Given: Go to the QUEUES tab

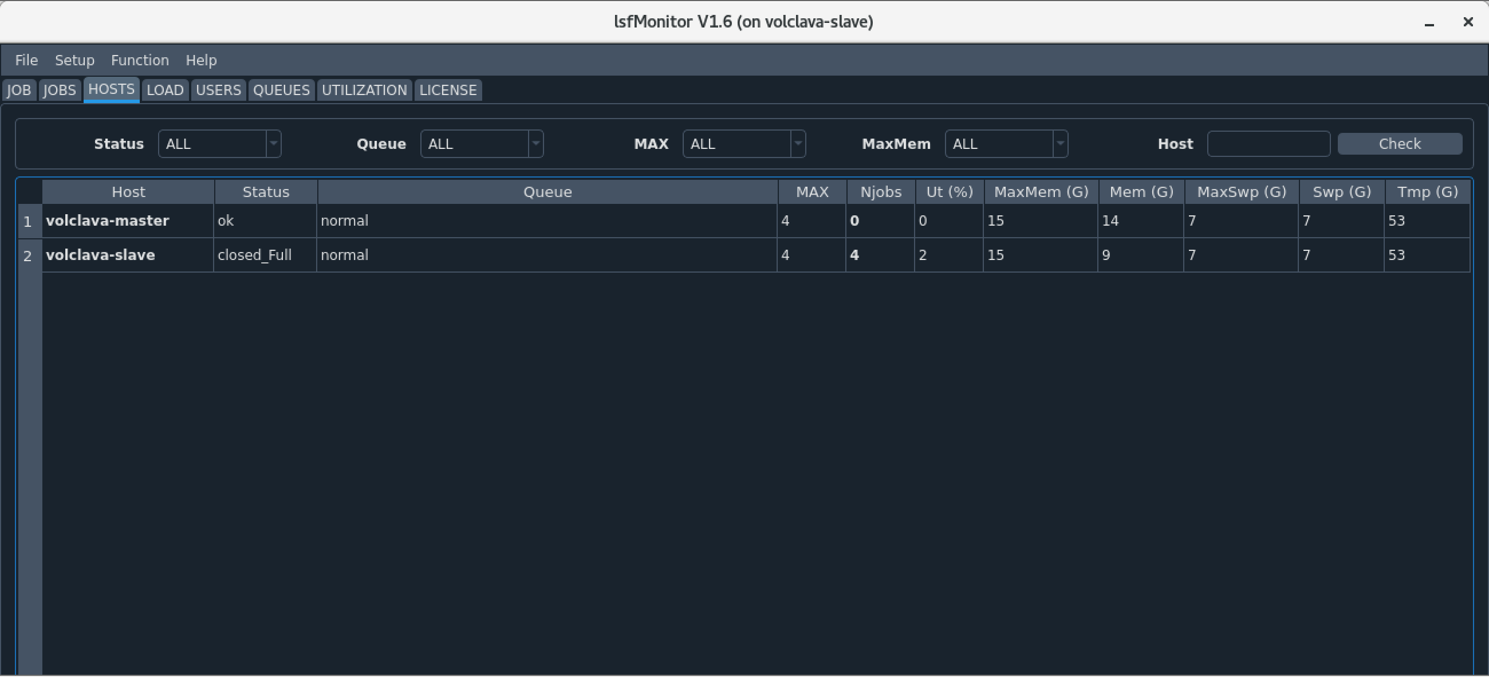Looking at the screenshot, I should [x=282, y=90].
